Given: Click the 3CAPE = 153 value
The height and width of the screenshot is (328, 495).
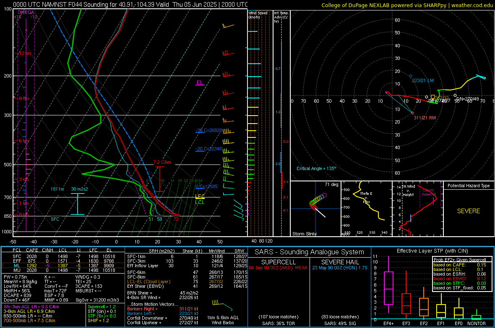Looking at the screenshot, I should tap(89, 286).
